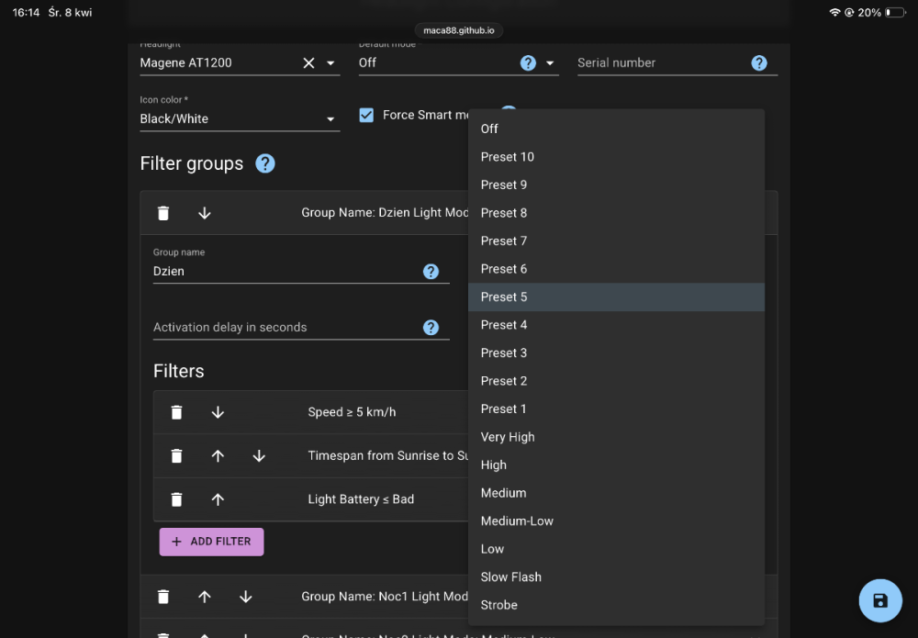The height and width of the screenshot is (638, 918).
Task: Move Light Battery filter up
Action: click(x=218, y=499)
